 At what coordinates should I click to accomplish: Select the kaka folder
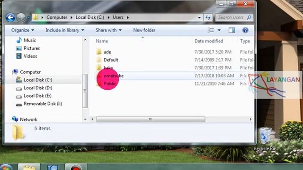point(108,68)
